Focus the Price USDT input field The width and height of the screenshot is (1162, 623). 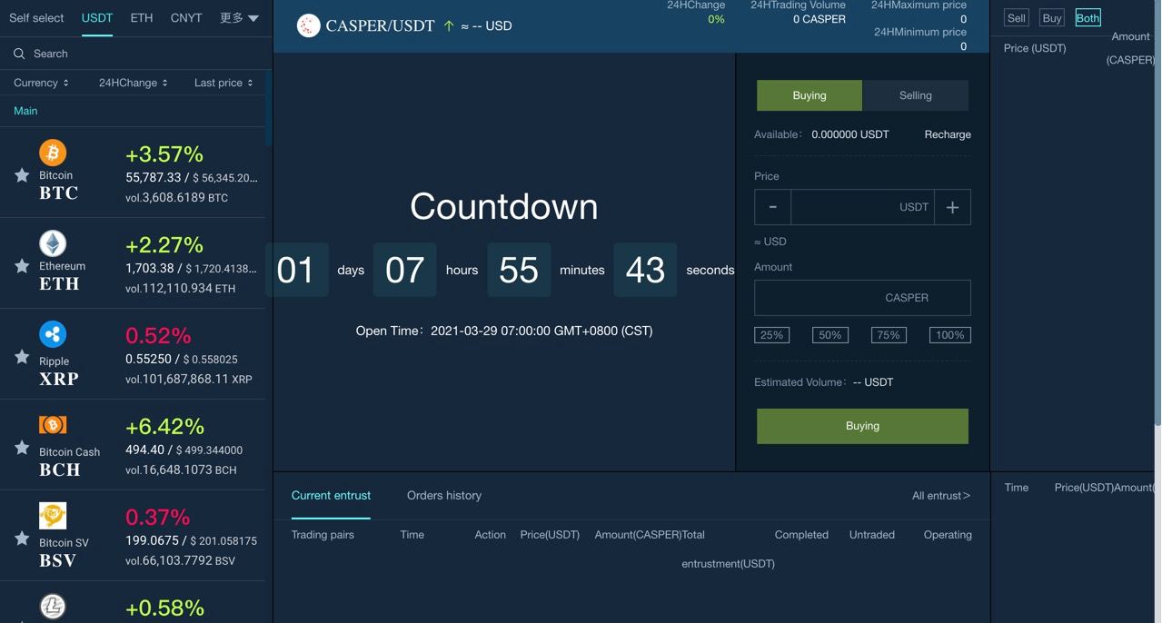[x=862, y=207]
